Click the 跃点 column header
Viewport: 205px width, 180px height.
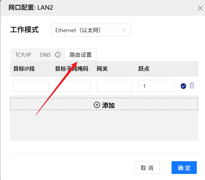(x=144, y=69)
